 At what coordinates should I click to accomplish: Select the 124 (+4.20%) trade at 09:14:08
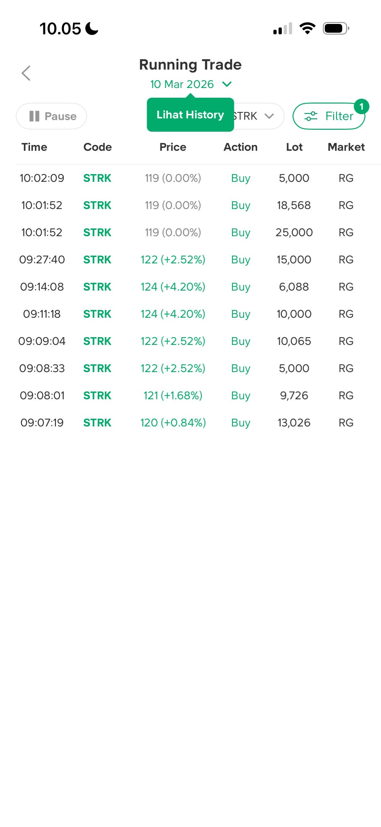pyautogui.click(x=173, y=287)
